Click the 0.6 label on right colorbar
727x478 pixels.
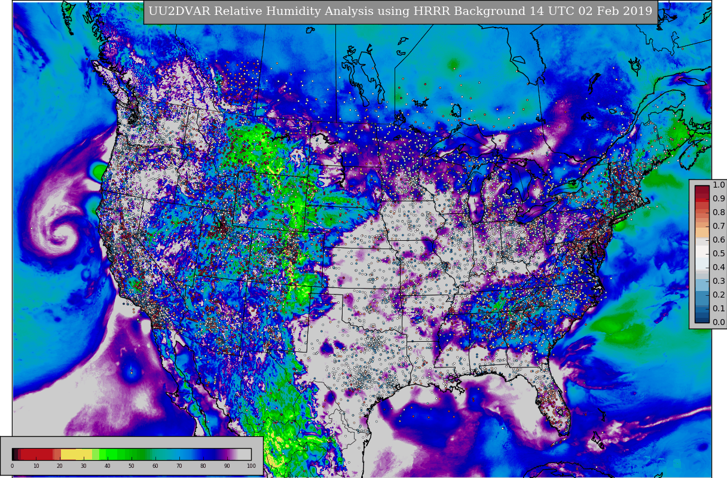[719, 240]
